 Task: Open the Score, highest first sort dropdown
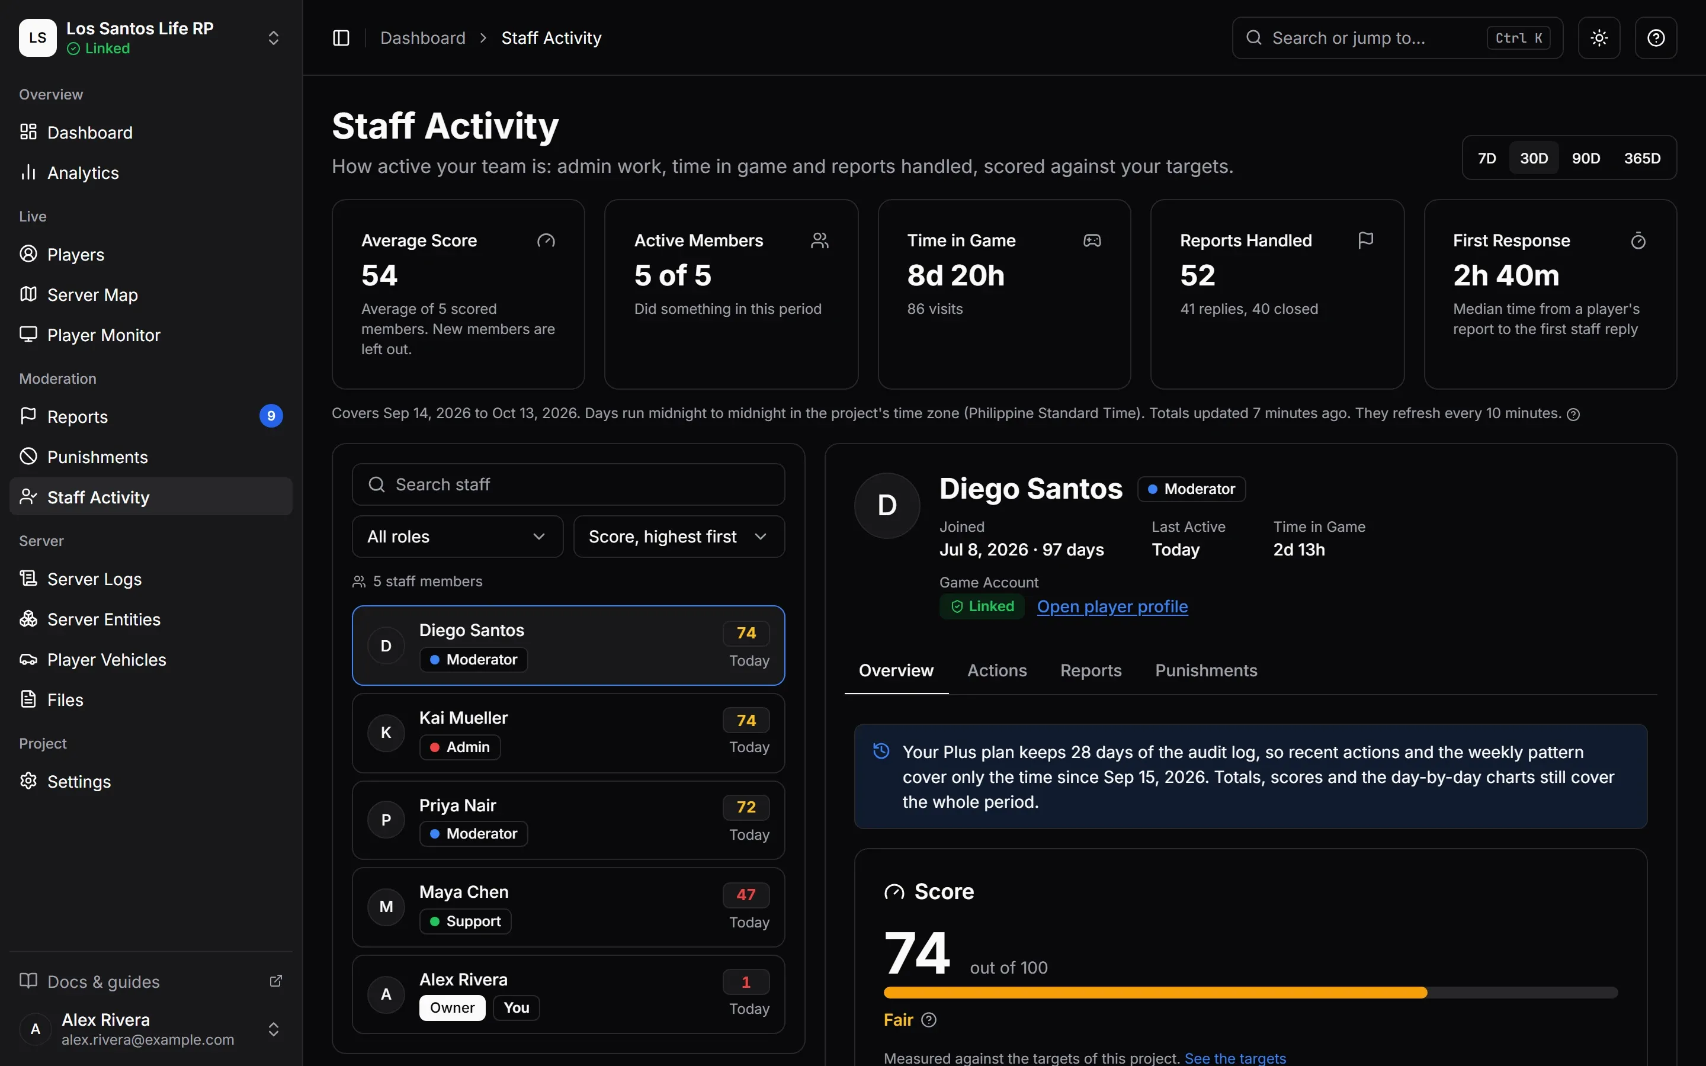coord(678,537)
